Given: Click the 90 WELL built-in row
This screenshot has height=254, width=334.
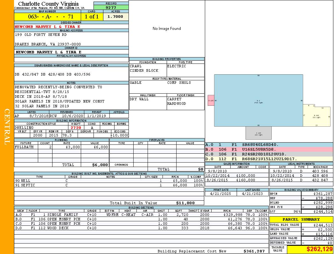Looking at the screenshot, I should 108,181.
